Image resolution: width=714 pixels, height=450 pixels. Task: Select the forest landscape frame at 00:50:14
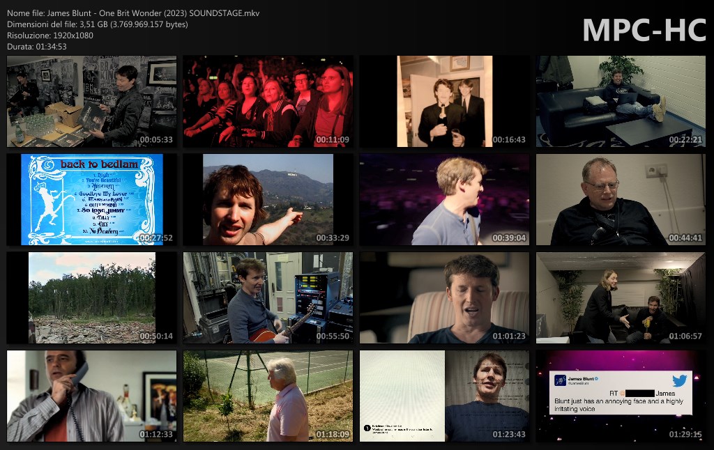point(91,298)
